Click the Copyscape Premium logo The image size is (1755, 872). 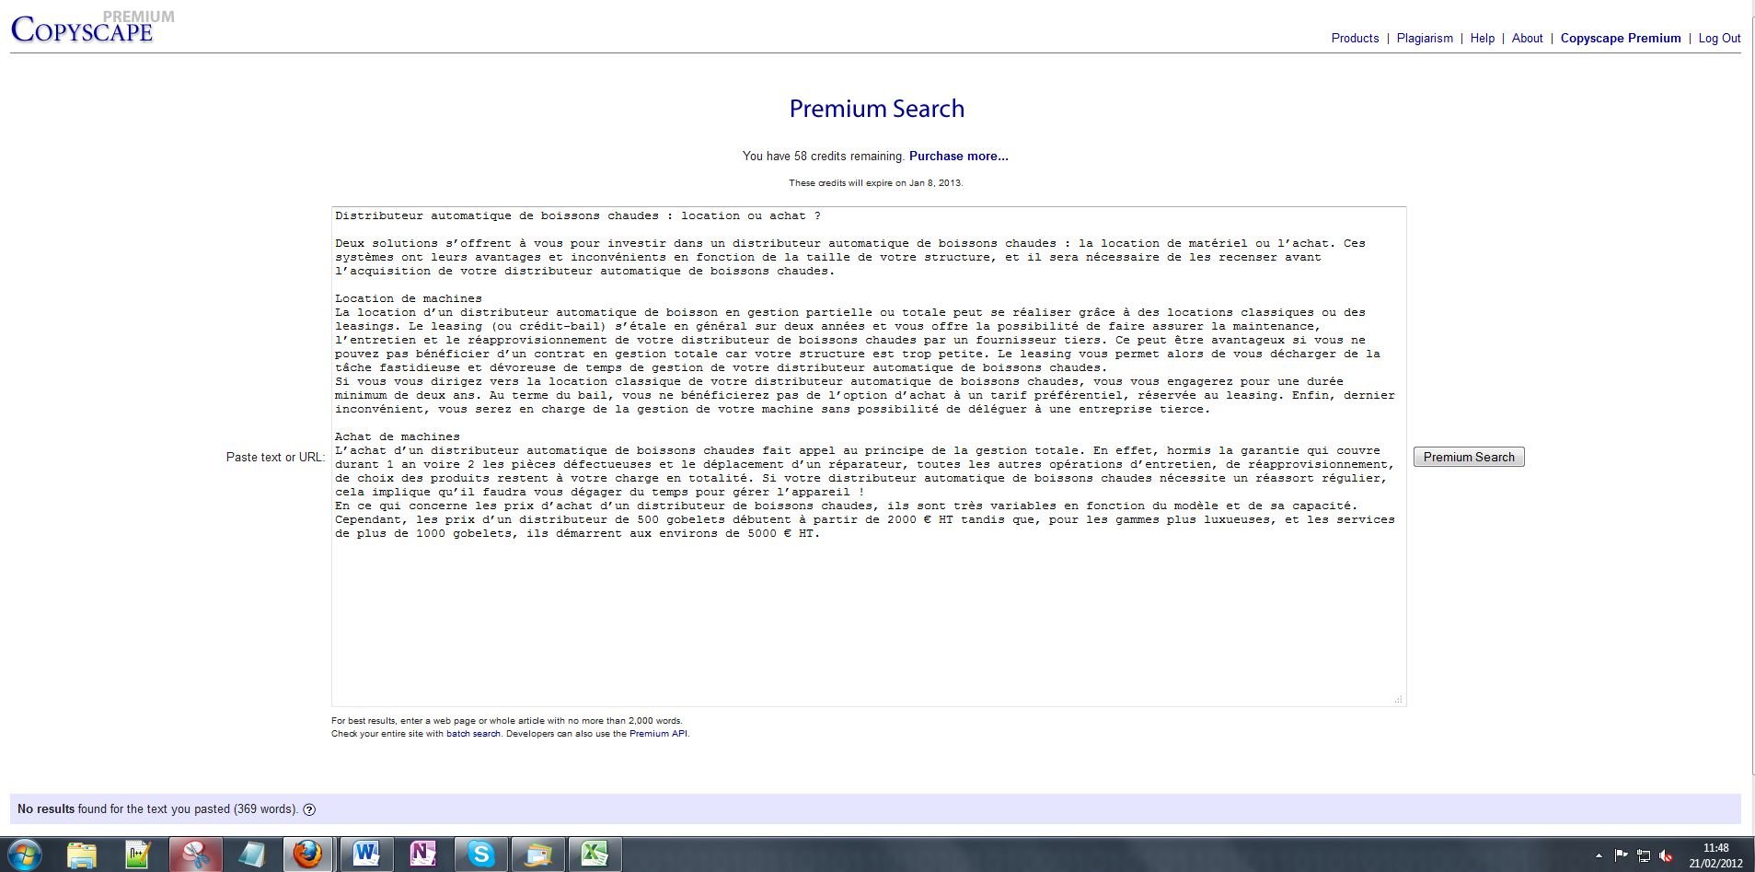83,28
